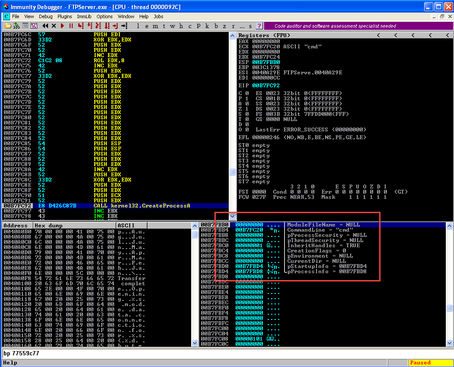Open the Jobs menu
This screenshot has height=367, width=454.
coord(158,16)
